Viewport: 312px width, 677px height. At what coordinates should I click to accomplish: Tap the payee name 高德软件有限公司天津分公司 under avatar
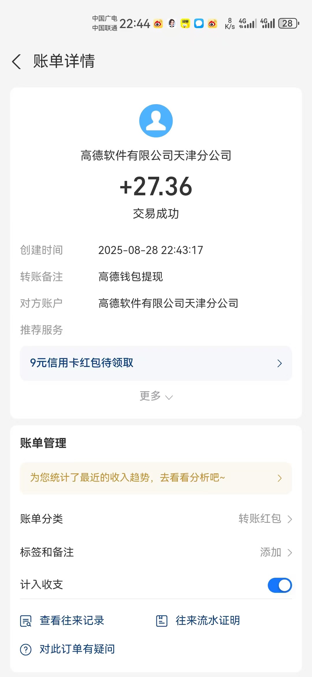pyautogui.click(x=156, y=155)
